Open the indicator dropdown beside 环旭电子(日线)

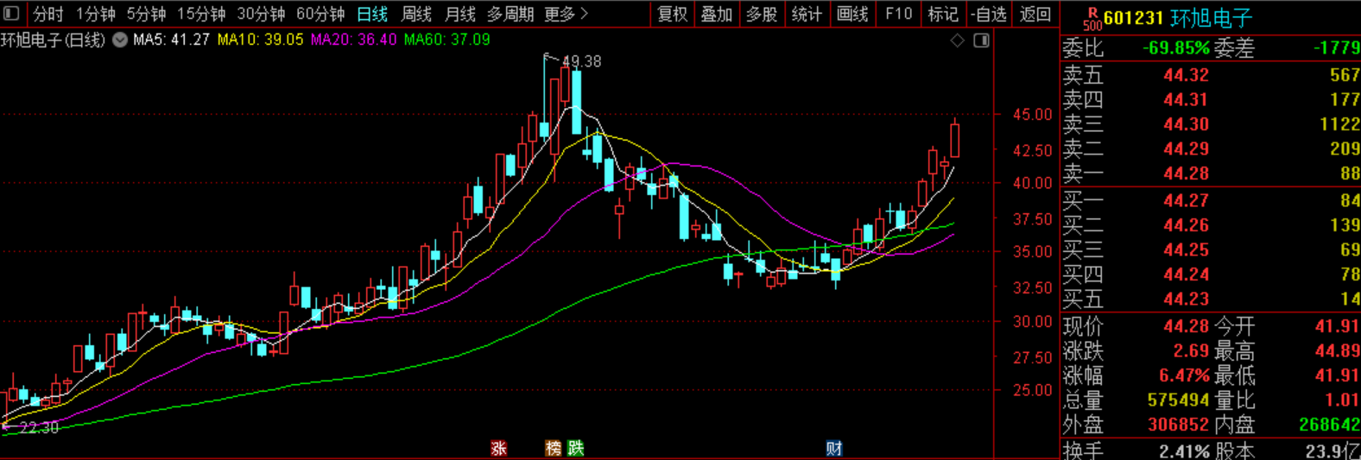(119, 40)
